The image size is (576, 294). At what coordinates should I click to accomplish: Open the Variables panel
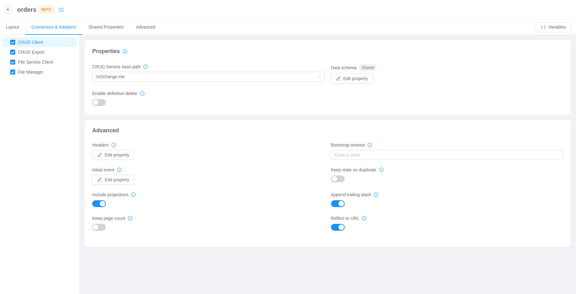coord(553,27)
